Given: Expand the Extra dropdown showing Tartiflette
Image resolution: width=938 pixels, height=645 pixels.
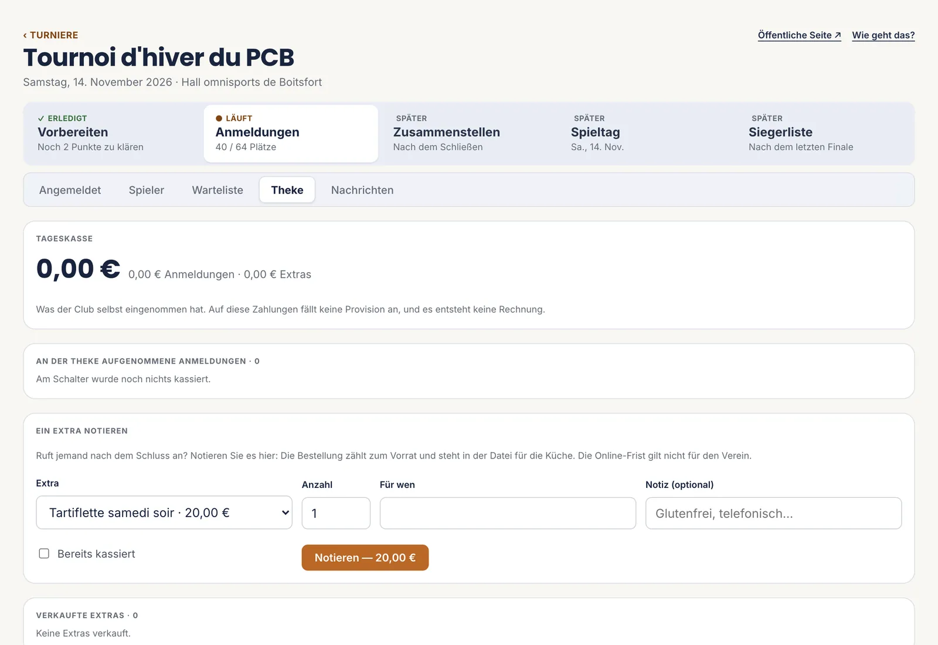Looking at the screenshot, I should 164,512.
